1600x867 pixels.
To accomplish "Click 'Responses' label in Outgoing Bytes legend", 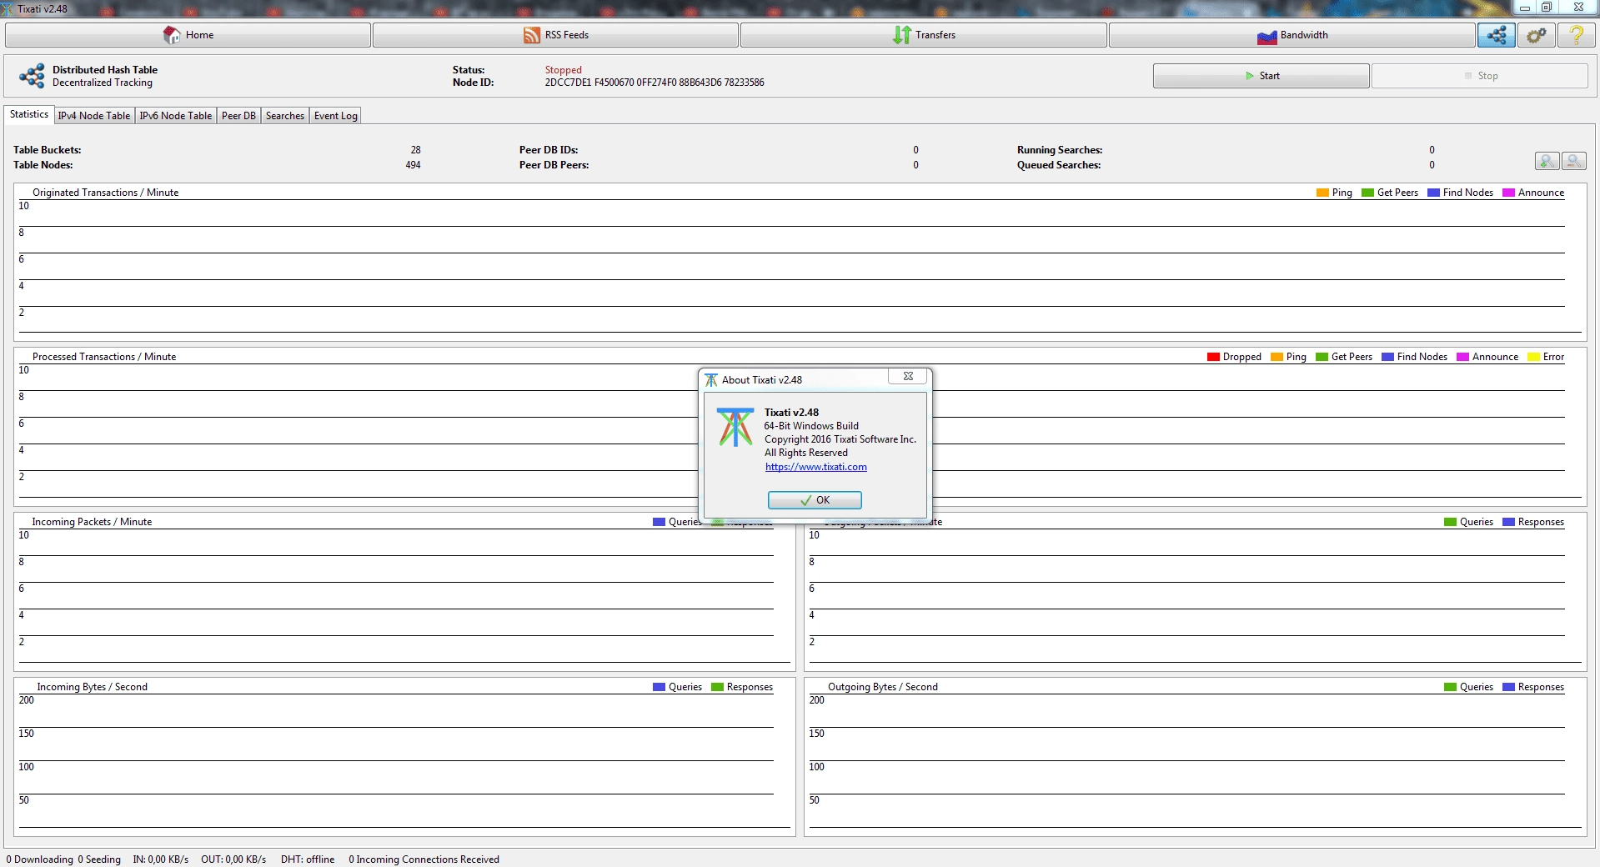I will [1541, 687].
